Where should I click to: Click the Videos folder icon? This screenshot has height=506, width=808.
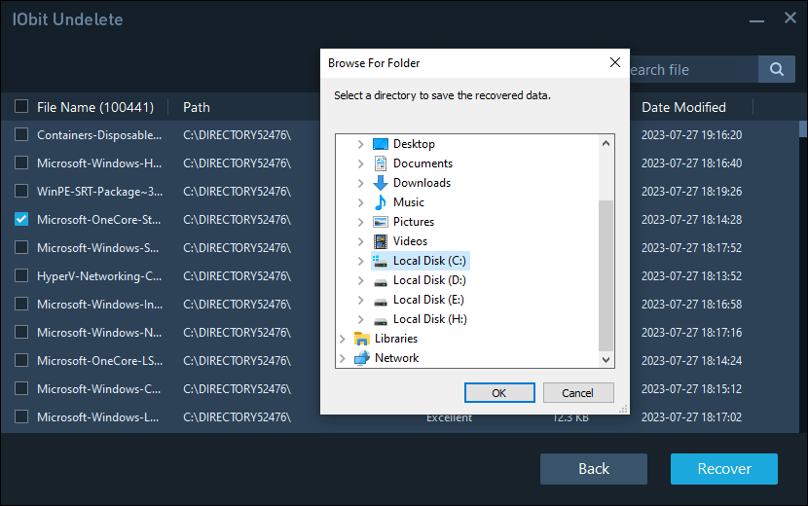click(x=381, y=241)
